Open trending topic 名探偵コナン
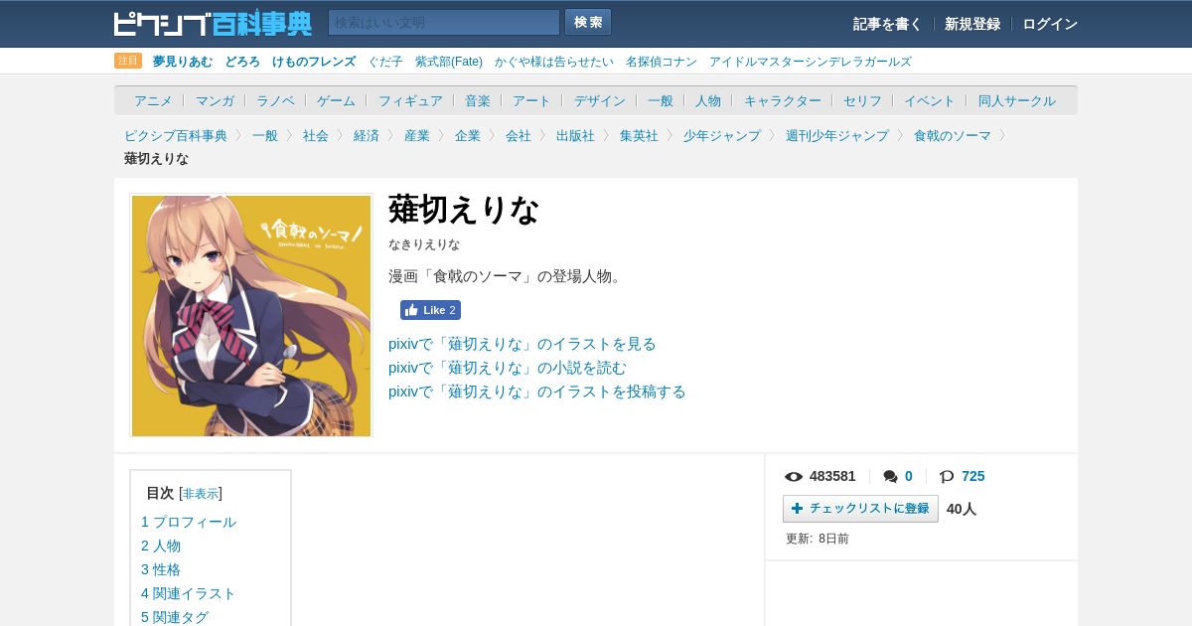This screenshot has height=626, width=1192. 662,62
